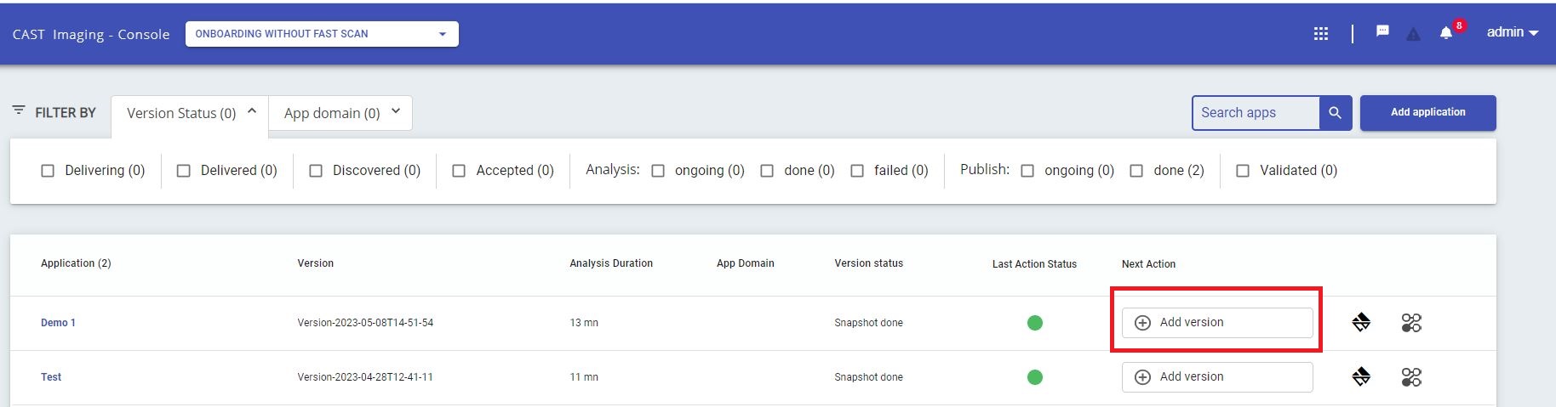Image resolution: width=1556 pixels, height=407 pixels.
Task: Click the filter lines icon beside FILTER BY
Action: pos(19,110)
